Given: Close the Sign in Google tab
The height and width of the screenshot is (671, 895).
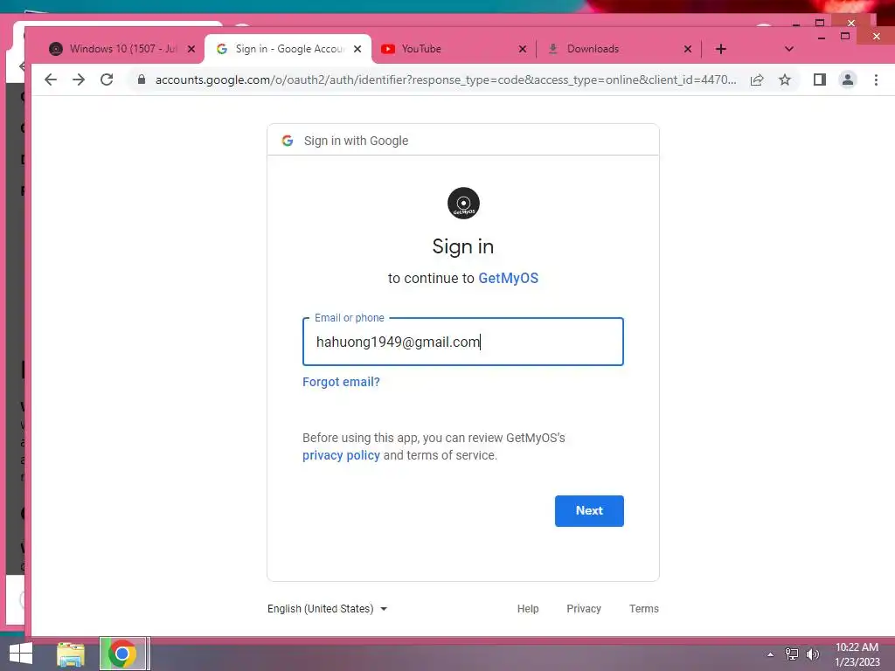Looking at the screenshot, I should pos(357,49).
